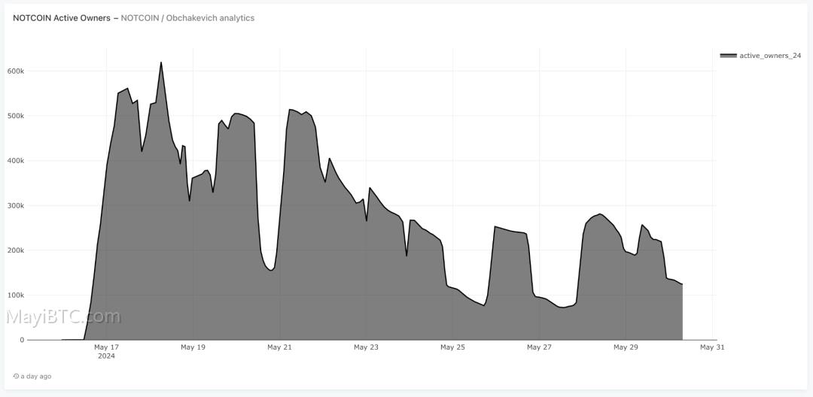Click the "a day ago" refresh timestamp
This screenshot has height=397, width=813.
click(36, 376)
